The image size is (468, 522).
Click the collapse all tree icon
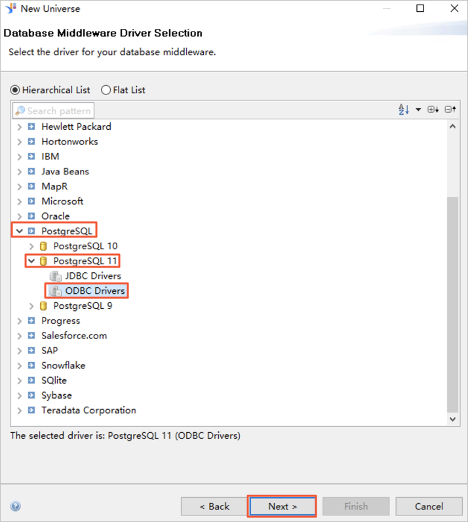[450, 110]
